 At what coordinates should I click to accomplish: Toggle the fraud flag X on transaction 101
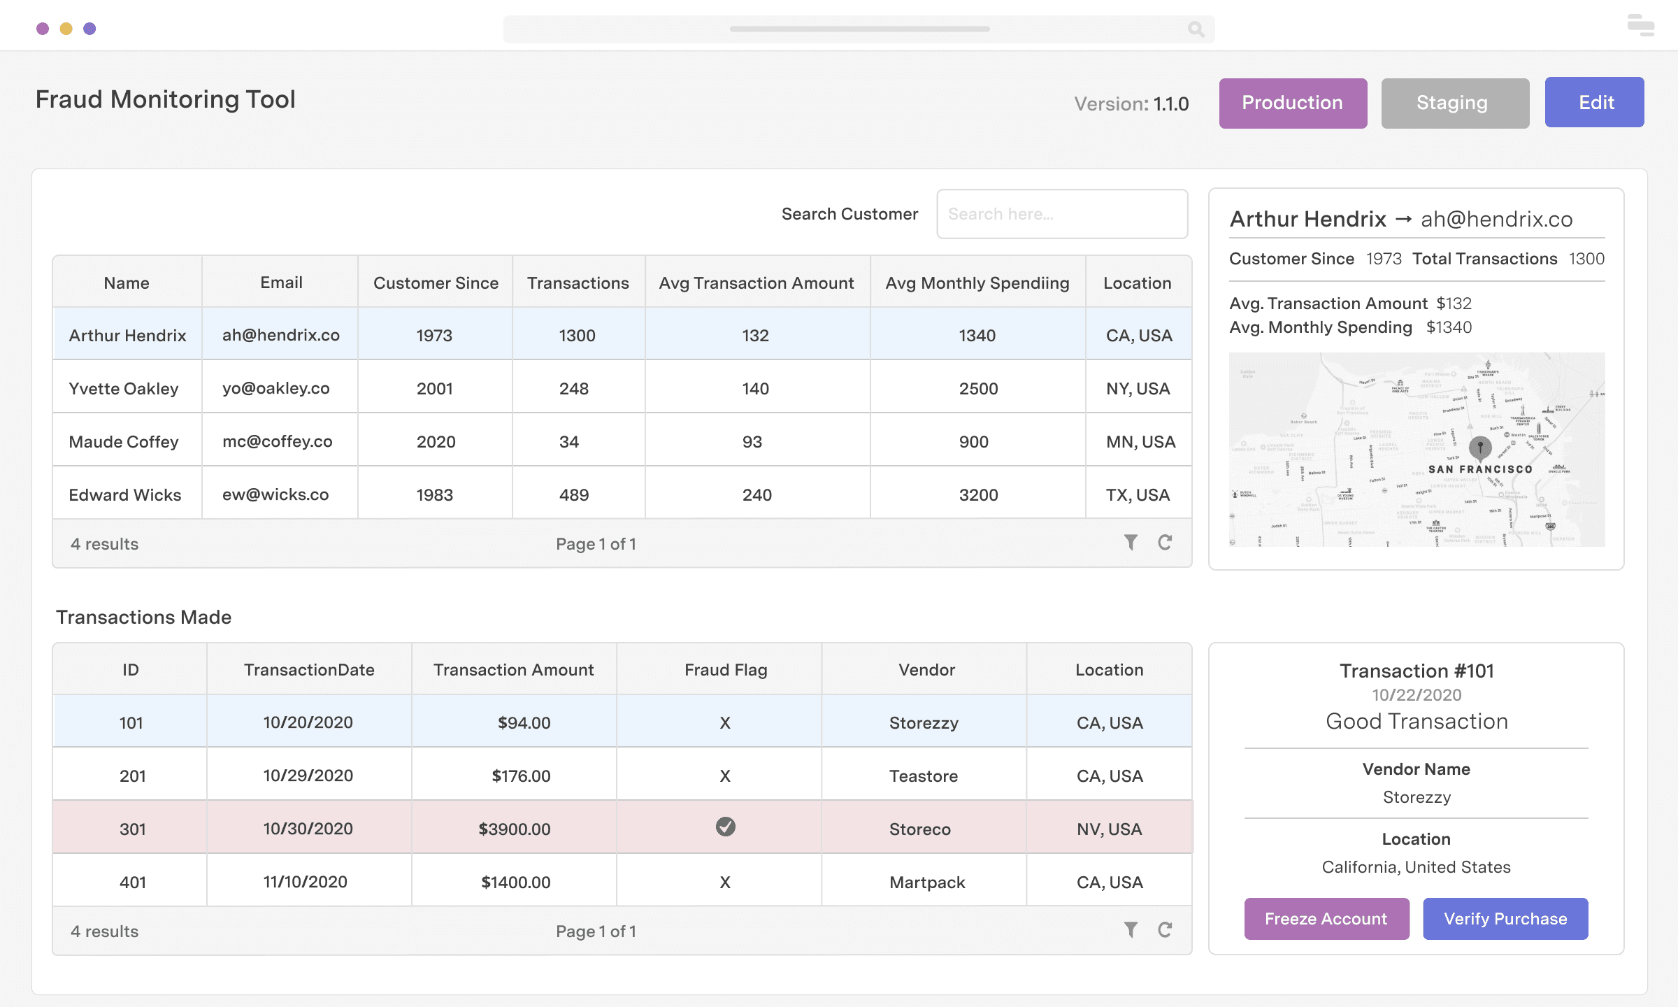725,722
